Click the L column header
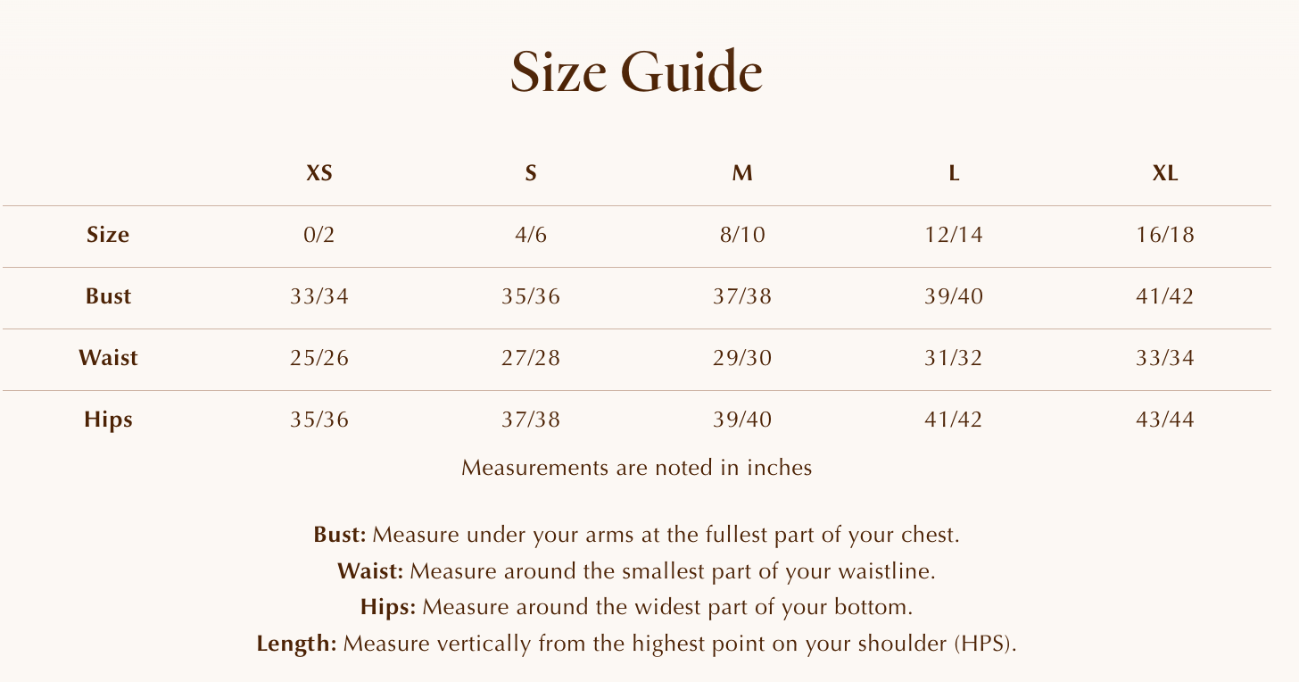Image resolution: width=1299 pixels, height=682 pixels. tap(954, 174)
